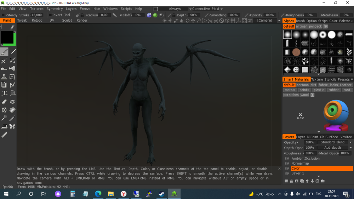
Task: Click the rotate camera icon
Action: [x=187, y=21]
